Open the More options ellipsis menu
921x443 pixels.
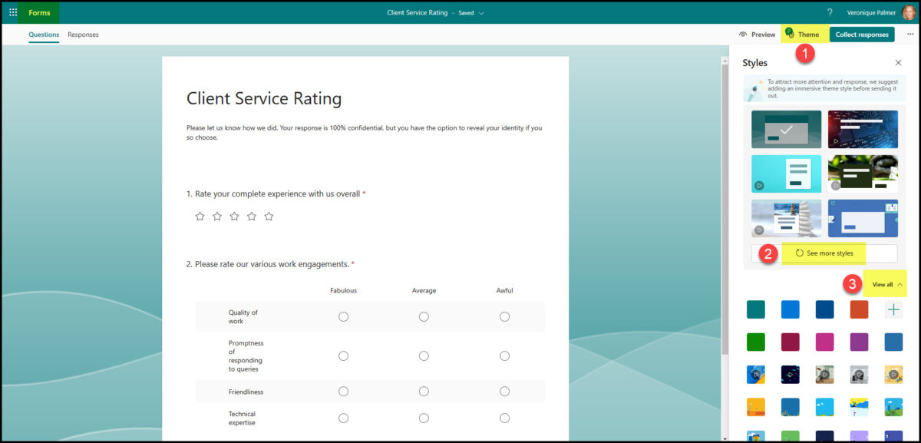[x=910, y=34]
